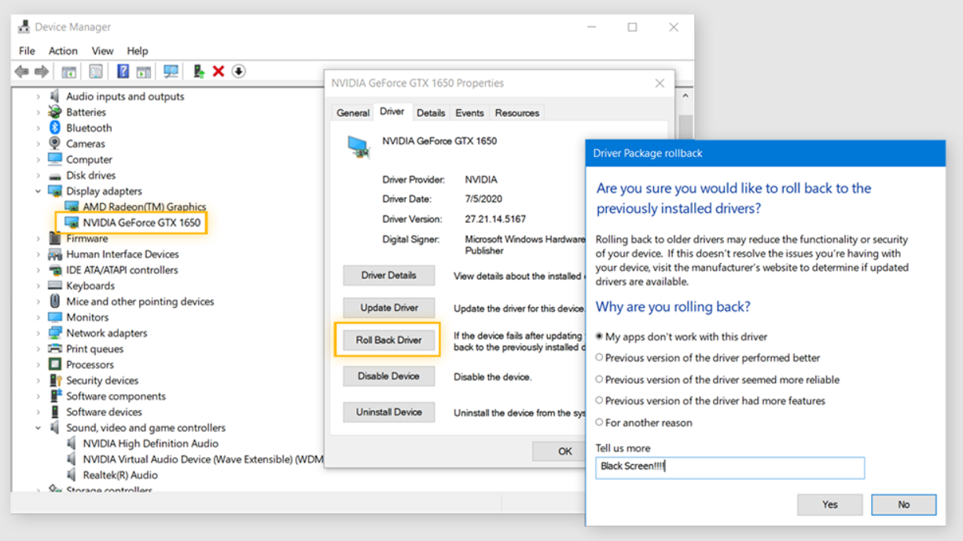Collapse the Display adapters node
963x541 pixels.
pos(38,191)
